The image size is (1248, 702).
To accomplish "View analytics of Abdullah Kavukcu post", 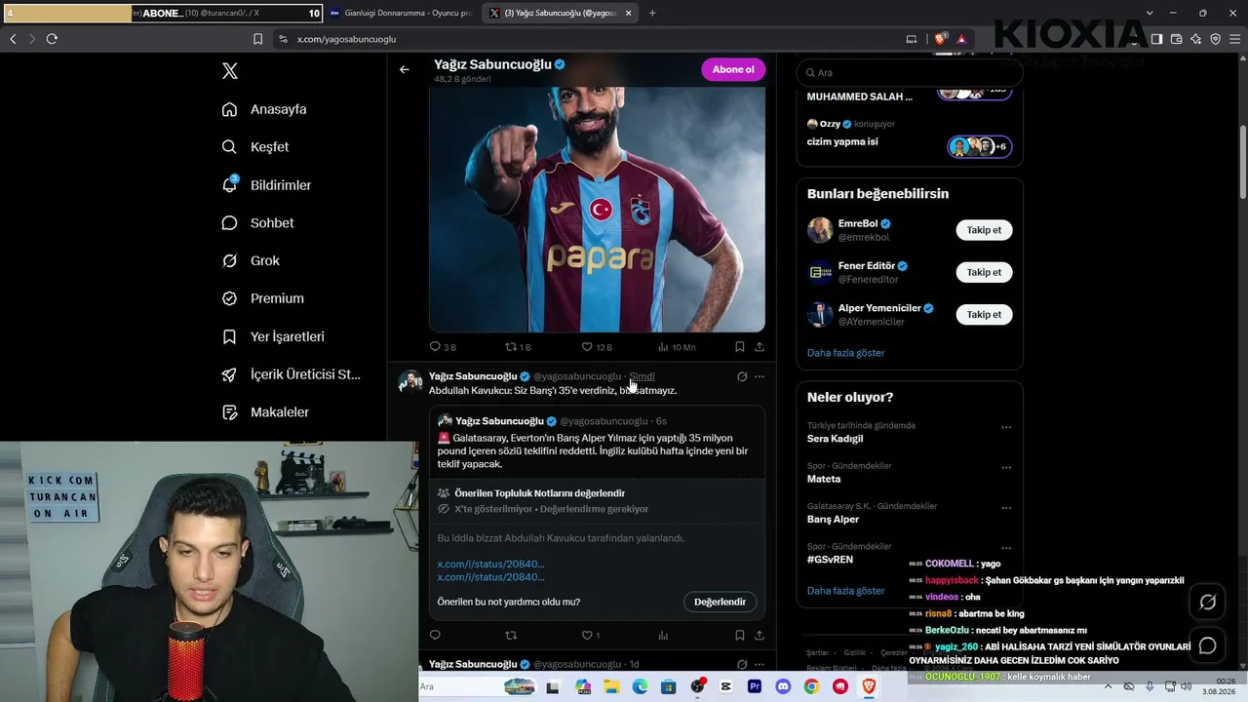I will pyautogui.click(x=663, y=636).
